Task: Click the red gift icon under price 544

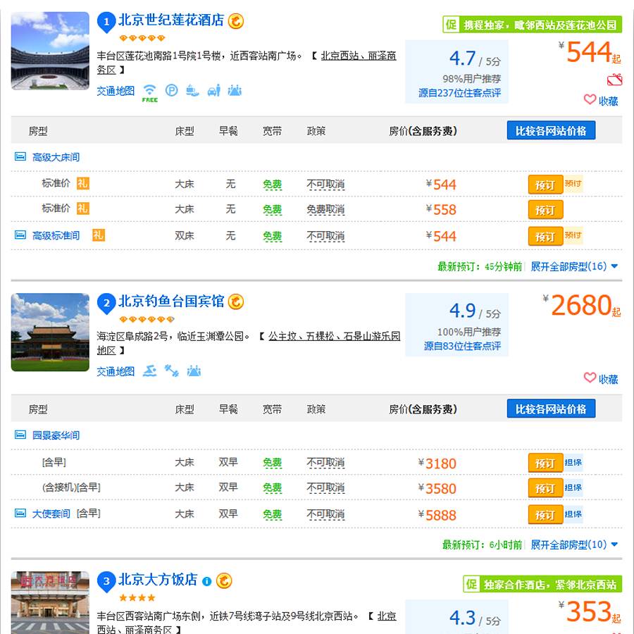Action: [614, 79]
